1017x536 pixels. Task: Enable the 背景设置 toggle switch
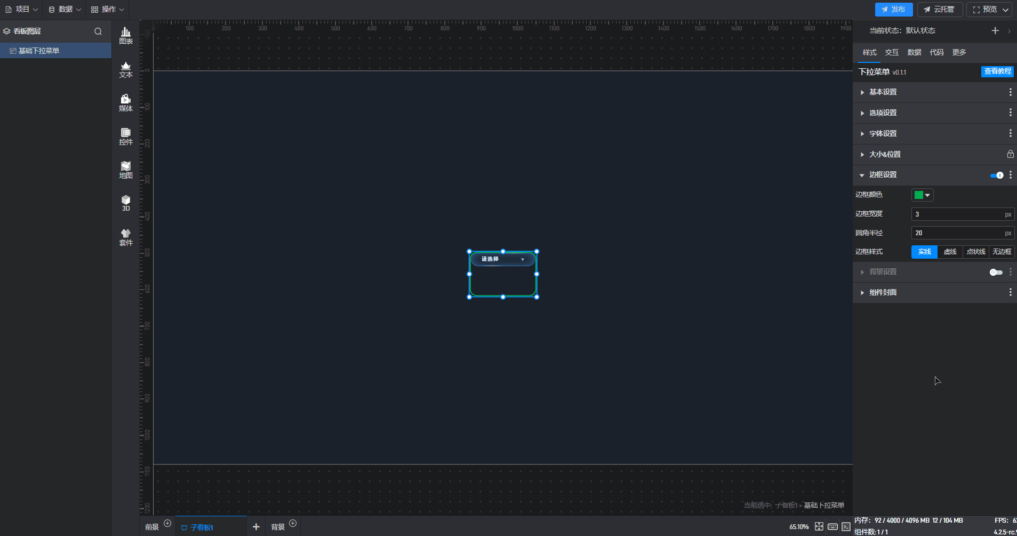pyautogui.click(x=996, y=272)
